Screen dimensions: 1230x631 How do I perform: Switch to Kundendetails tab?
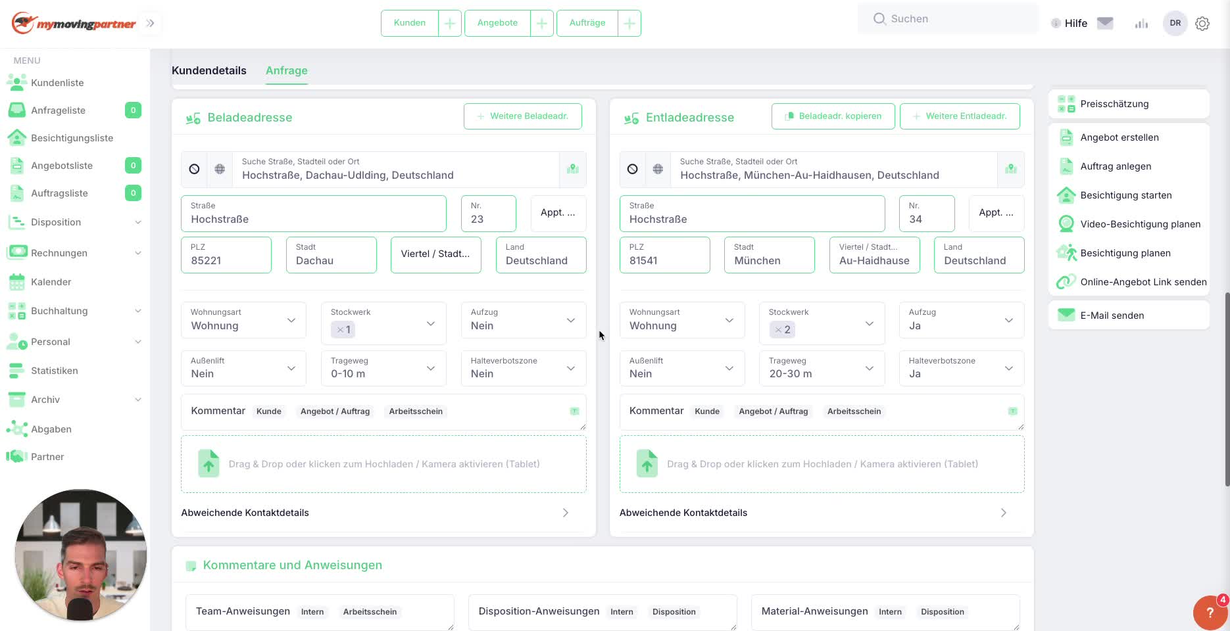[209, 70]
